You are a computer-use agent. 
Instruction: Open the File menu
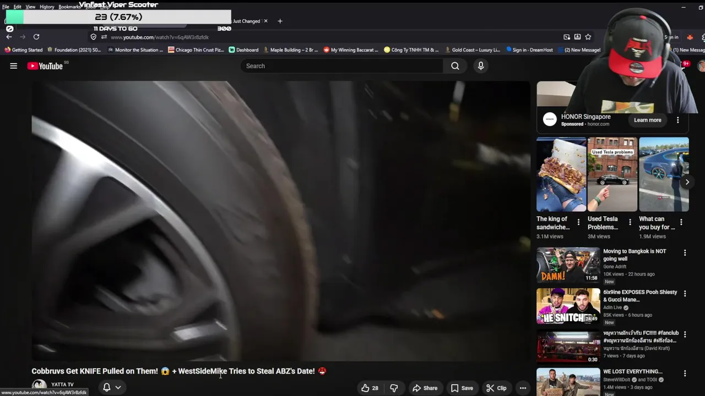point(6,7)
